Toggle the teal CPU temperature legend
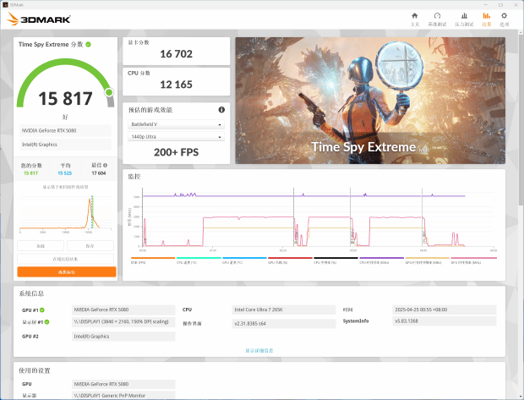Viewport: 524px width, 400px height. click(199, 260)
